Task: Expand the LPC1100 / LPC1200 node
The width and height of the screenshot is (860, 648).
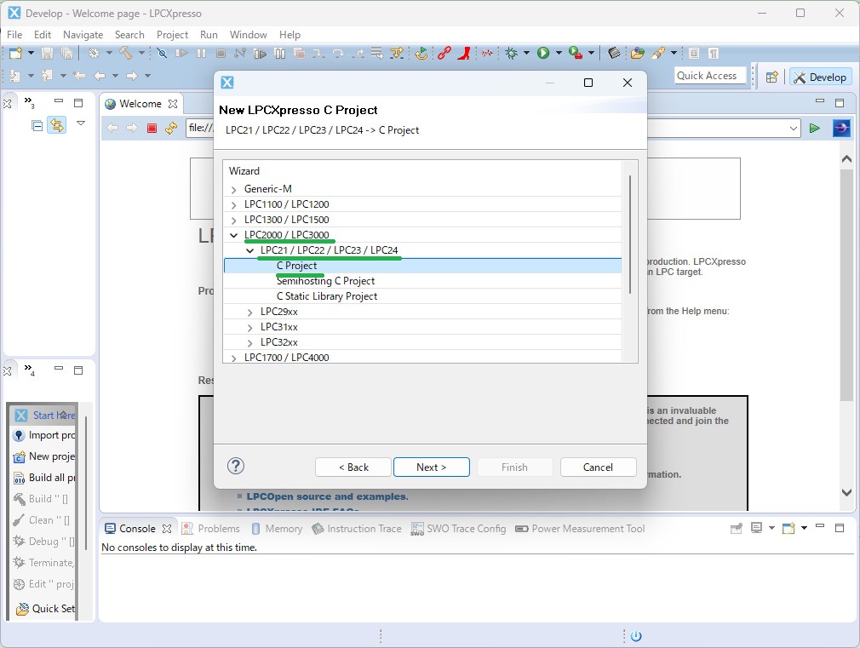Action: coord(234,204)
